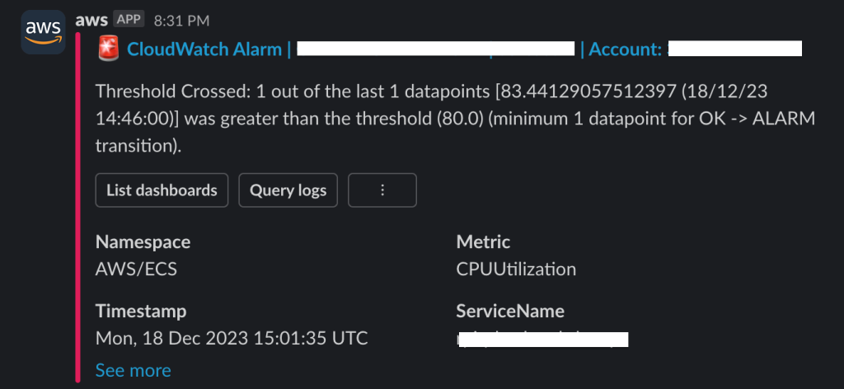Click the Account link in the alarm title
The height and width of the screenshot is (389, 844).
click(x=626, y=49)
